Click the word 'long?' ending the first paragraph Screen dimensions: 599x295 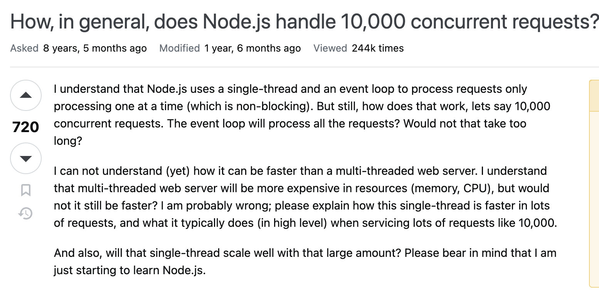coord(68,141)
